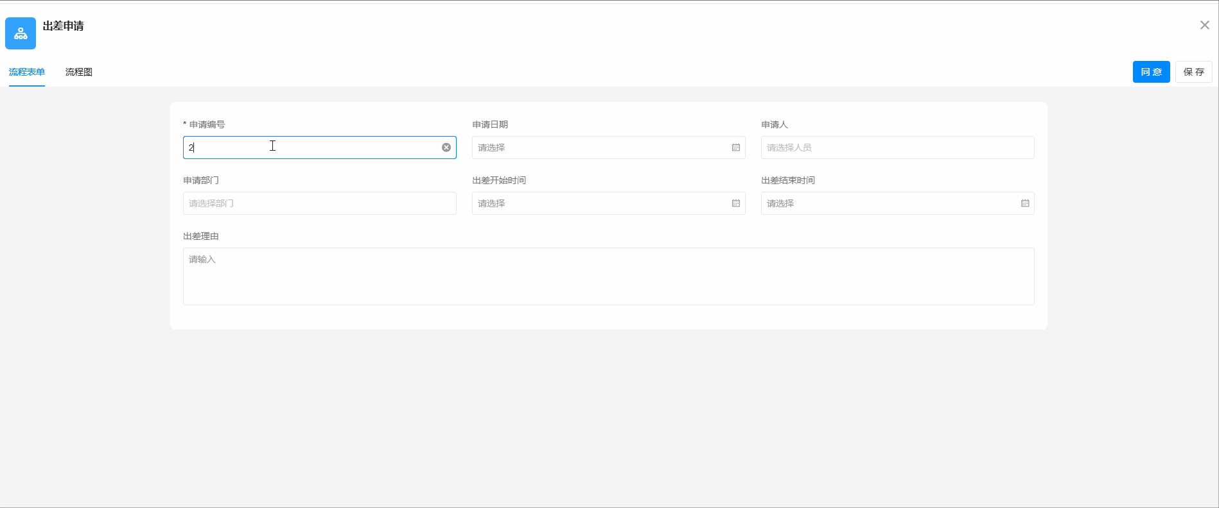Click the calendar icon in 出差结束时间
This screenshot has height=508, width=1219.
(1024, 203)
